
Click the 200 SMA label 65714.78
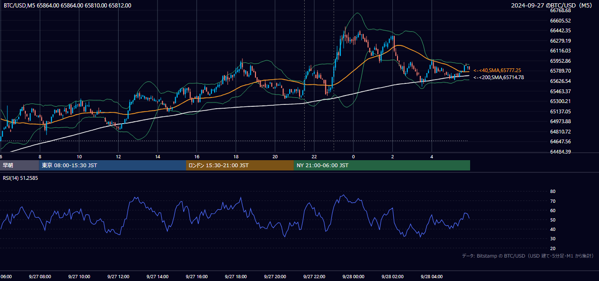coord(499,78)
